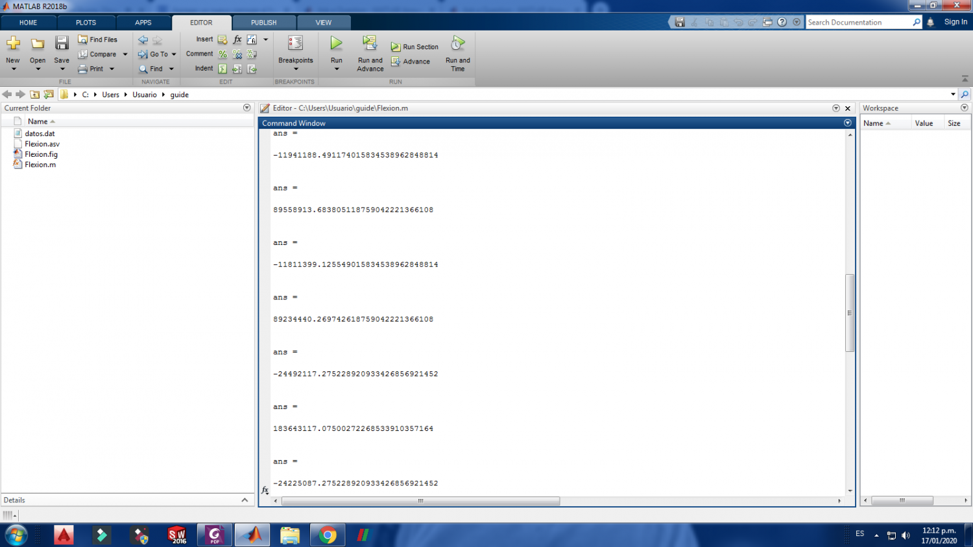Select Flexion.m in Current Folder

(40, 165)
